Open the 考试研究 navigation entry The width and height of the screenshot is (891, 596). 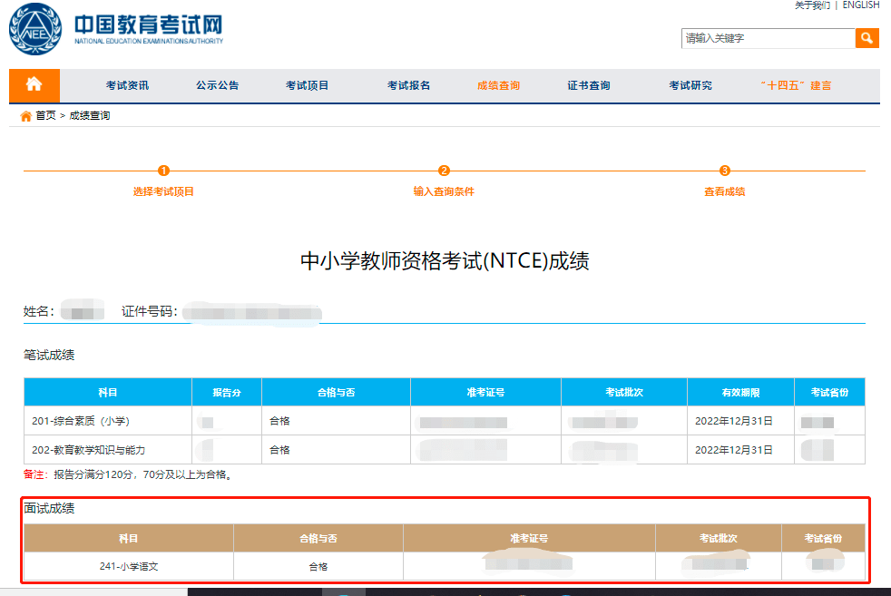[689, 84]
